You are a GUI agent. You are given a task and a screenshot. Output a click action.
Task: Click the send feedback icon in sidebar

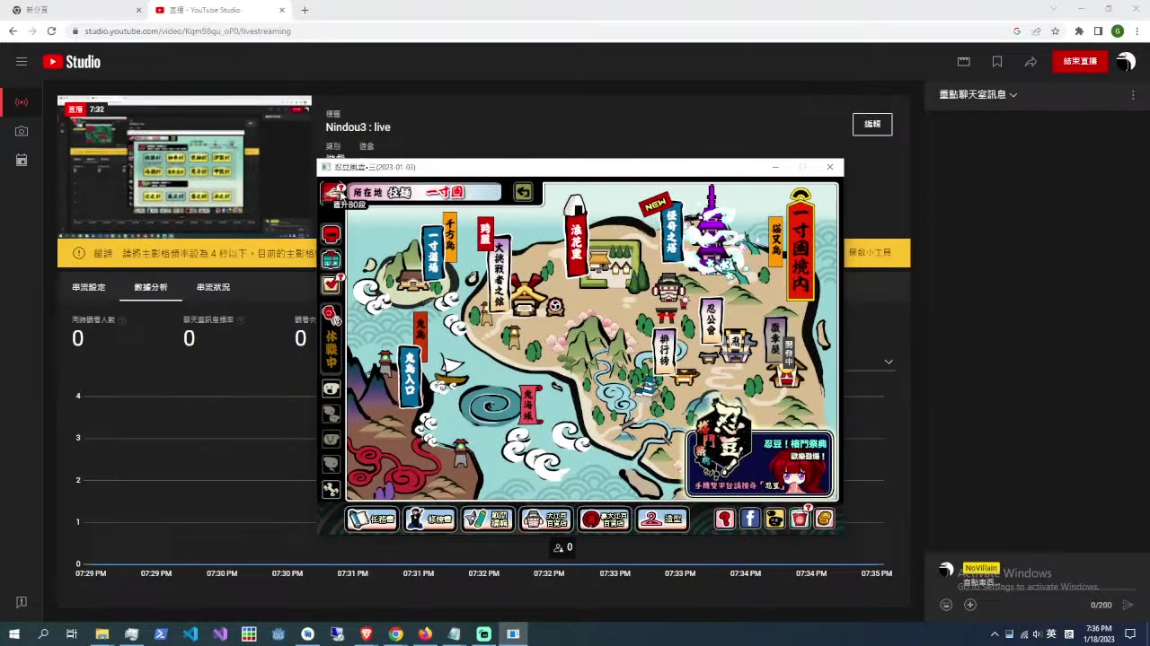(22, 602)
